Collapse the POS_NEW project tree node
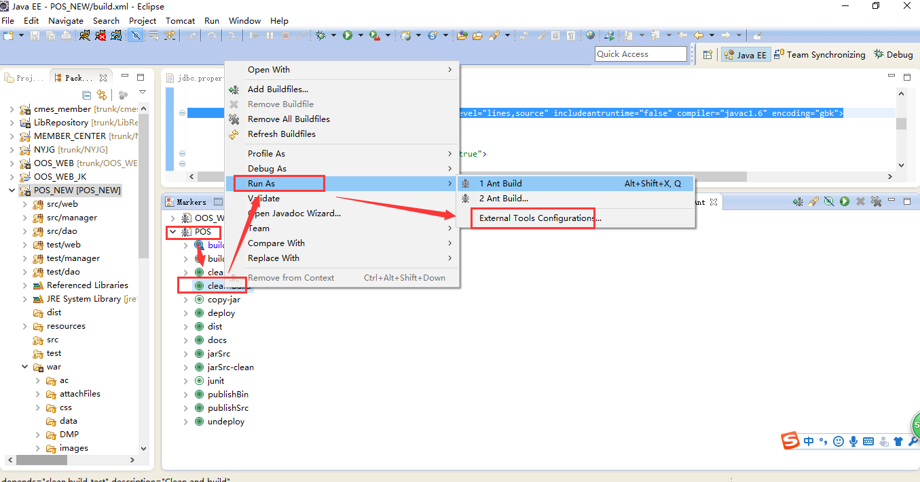This screenshot has height=482, width=920. (12, 190)
